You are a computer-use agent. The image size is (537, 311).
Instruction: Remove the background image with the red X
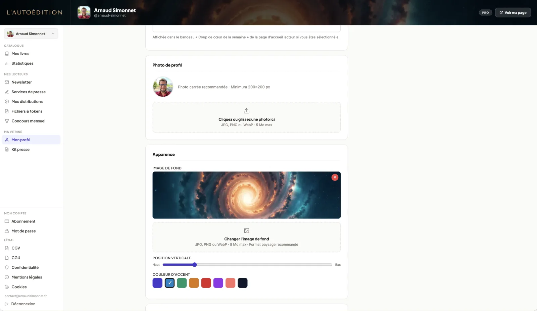tap(335, 177)
